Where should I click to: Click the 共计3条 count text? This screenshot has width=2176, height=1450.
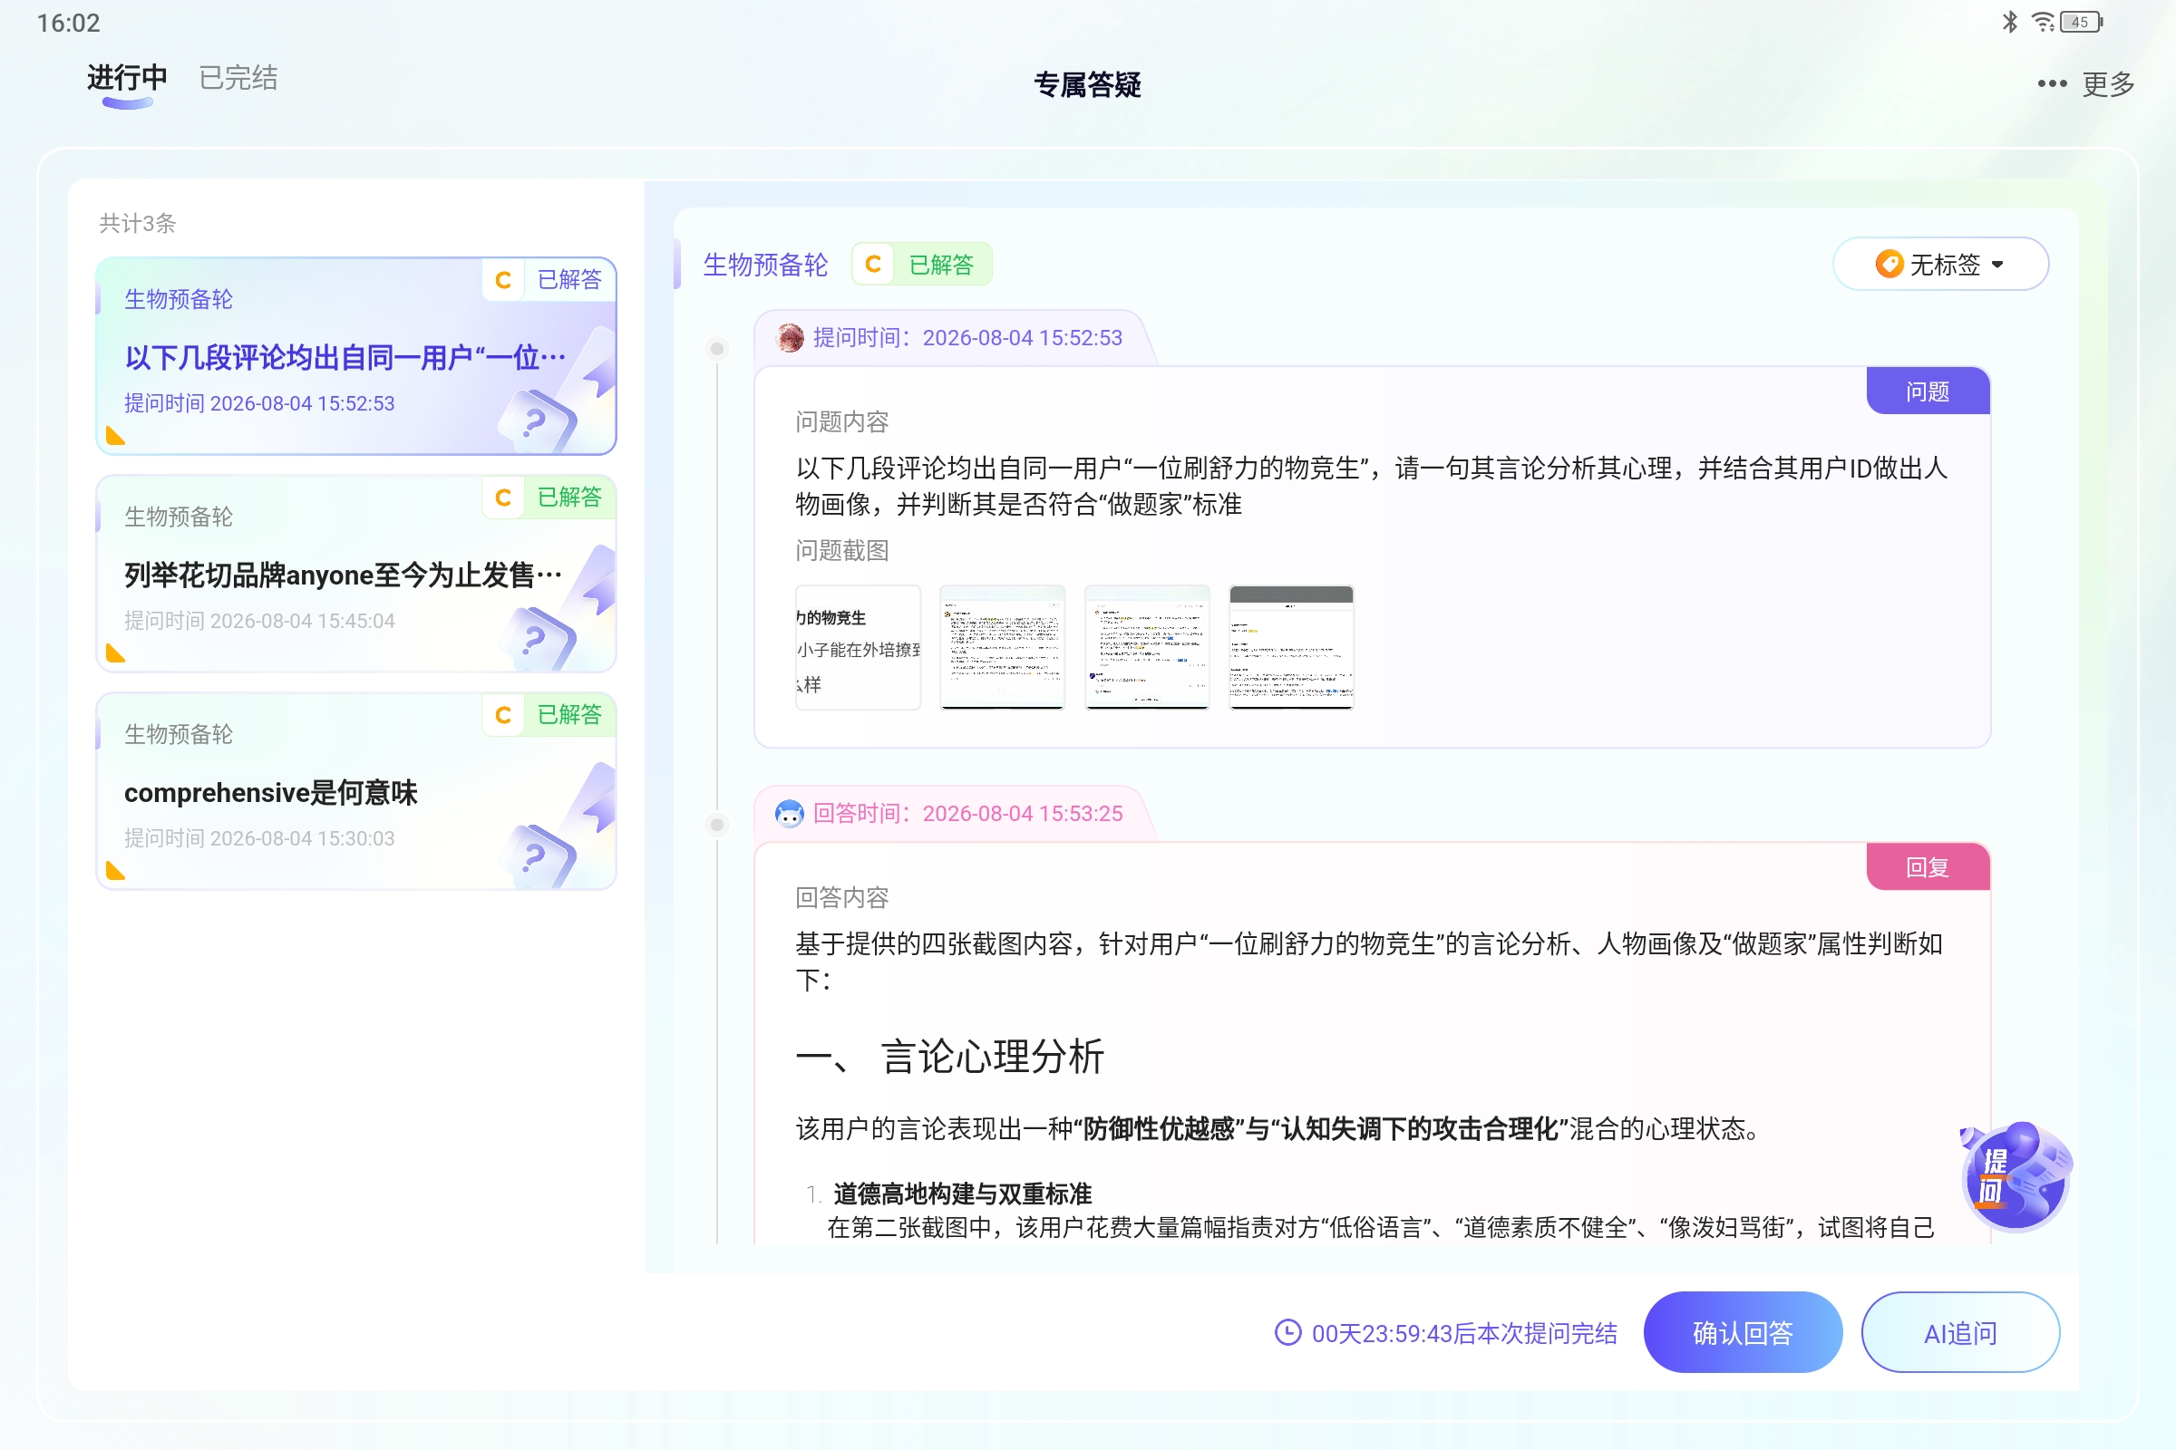(138, 223)
